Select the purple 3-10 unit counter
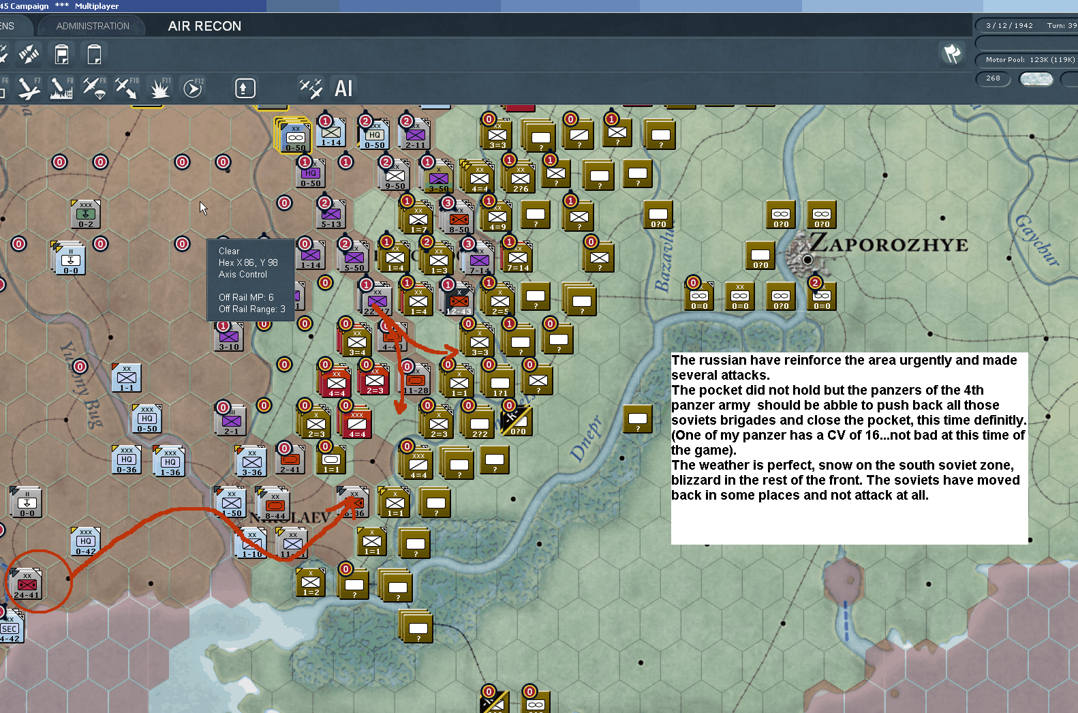 coord(229,337)
